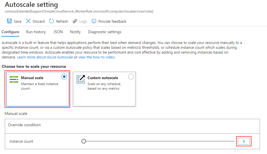Viewport: 267px width, 154px height.
Task: Click the Instance count number field
Action: [x=244, y=141]
